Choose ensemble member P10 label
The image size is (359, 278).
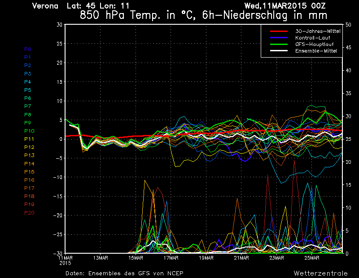click(x=29, y=131)
